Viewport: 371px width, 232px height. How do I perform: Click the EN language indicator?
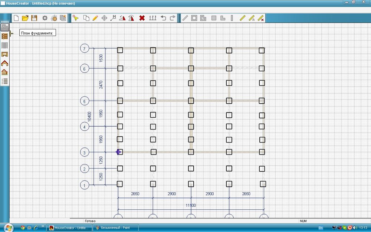point(321,228)
